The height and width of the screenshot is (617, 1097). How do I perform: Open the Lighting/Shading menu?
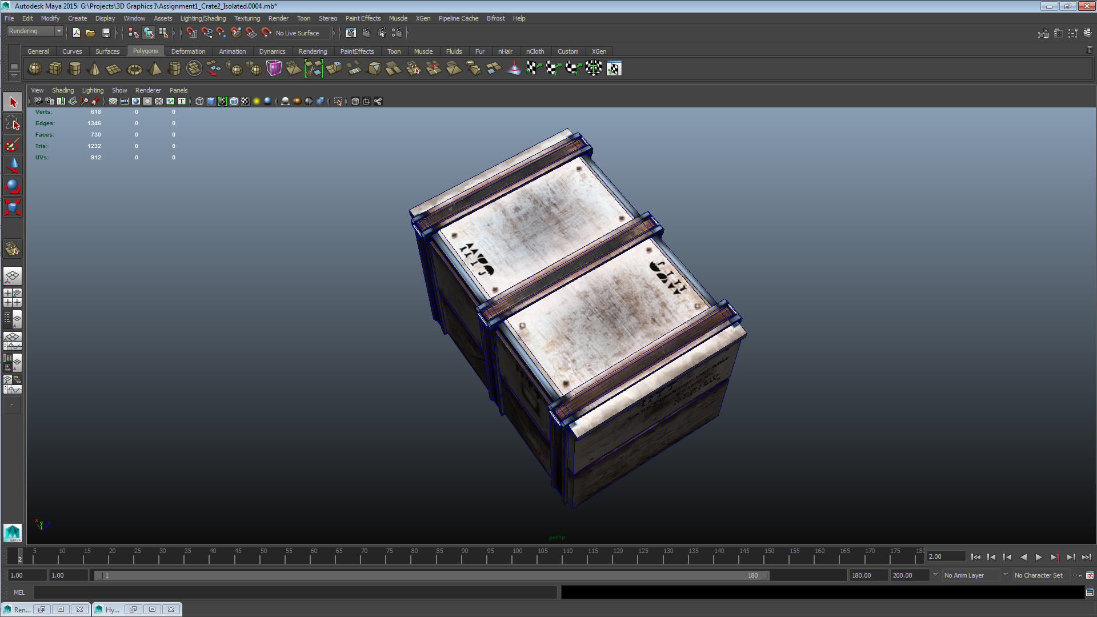pos(203,18)
